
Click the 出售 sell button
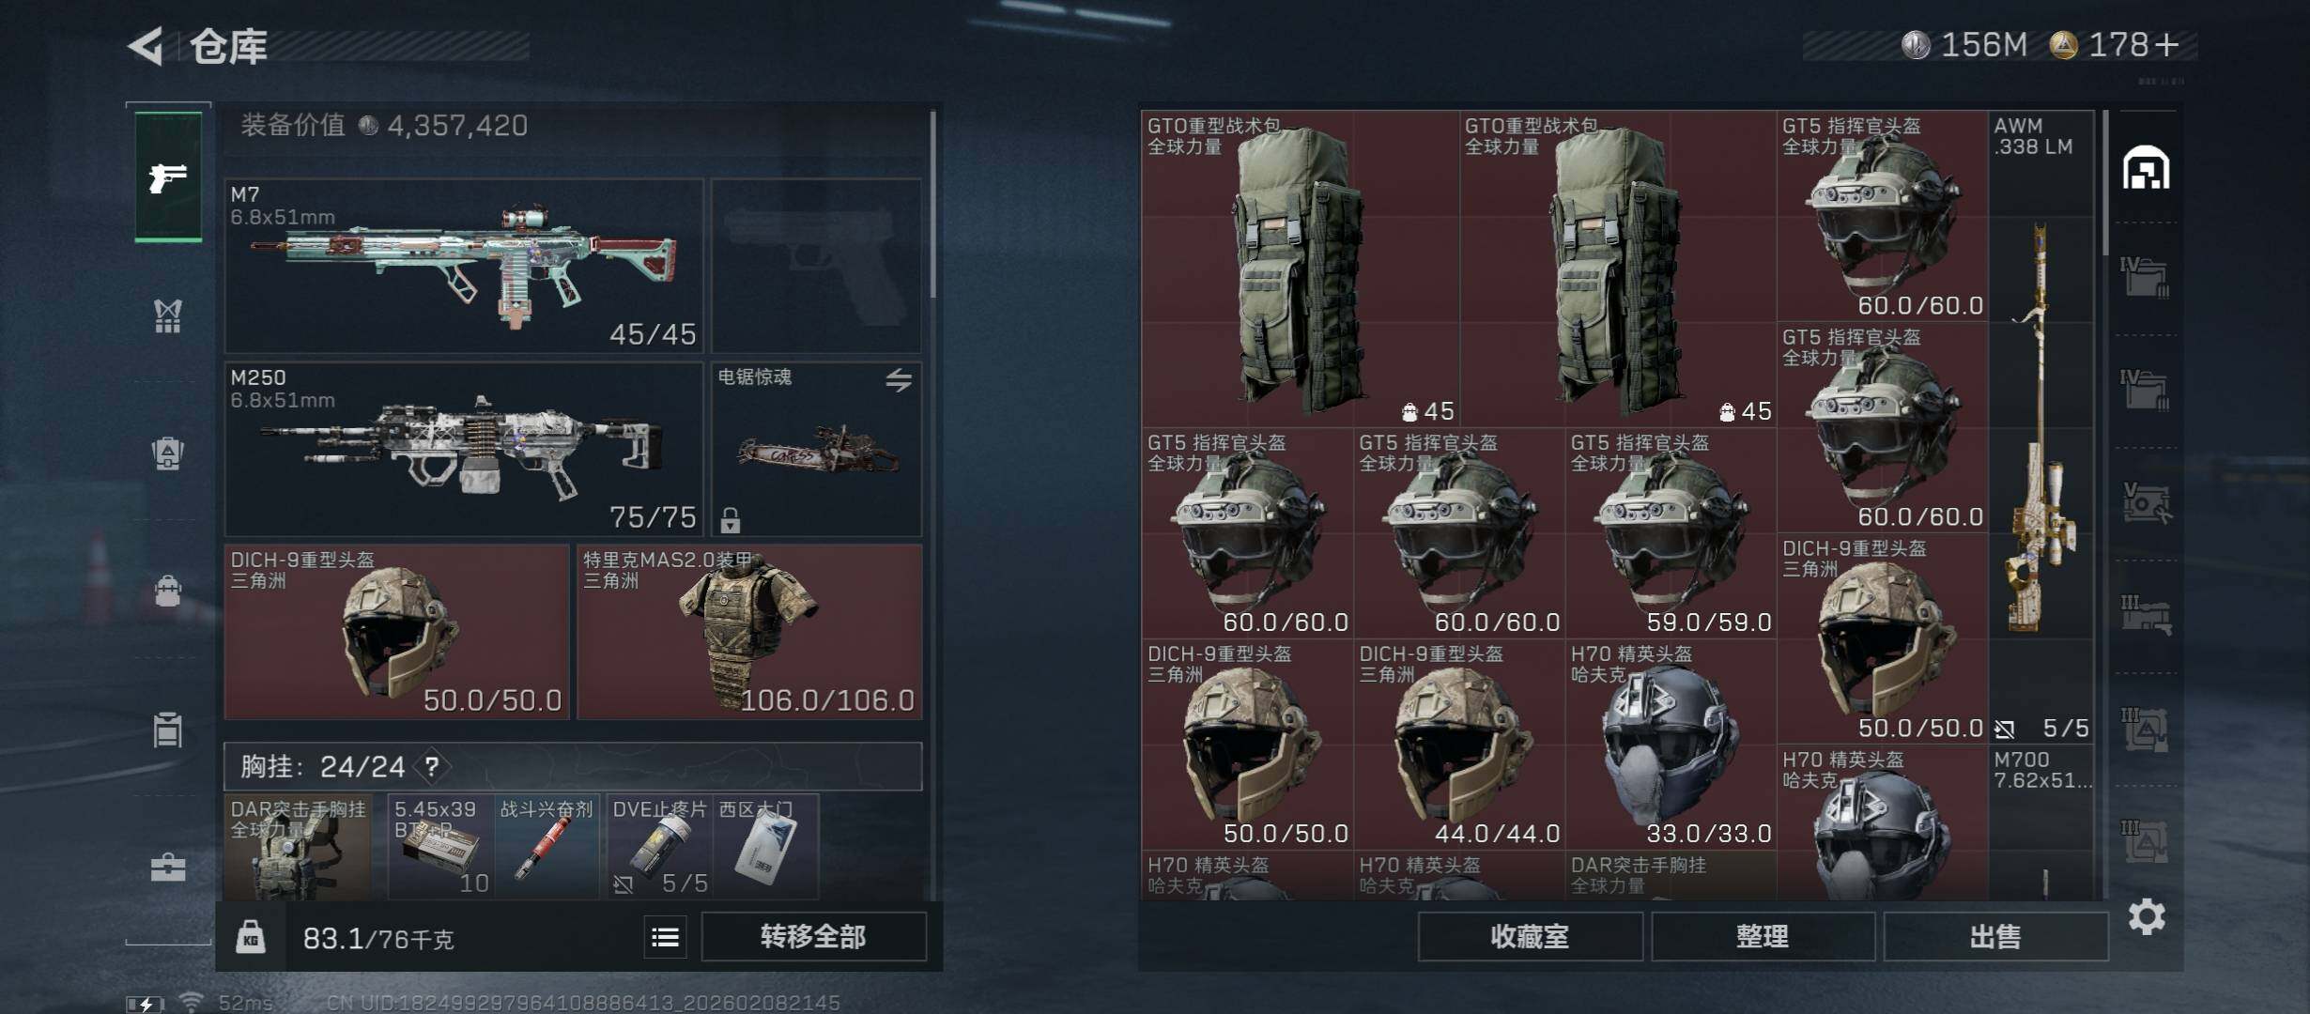tap(1995, 937)
